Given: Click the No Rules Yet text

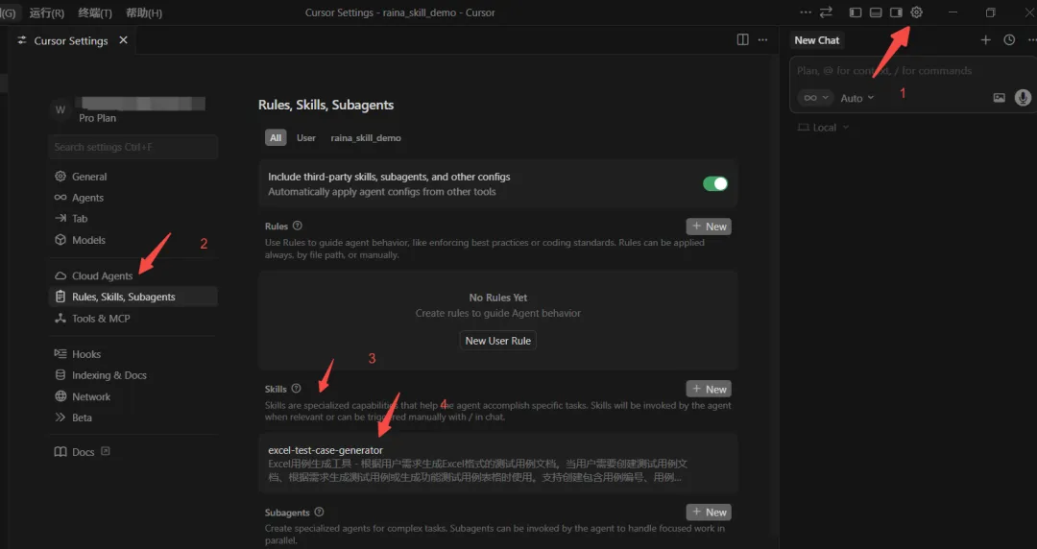Looking at the screenshot, I should point(498,298).
